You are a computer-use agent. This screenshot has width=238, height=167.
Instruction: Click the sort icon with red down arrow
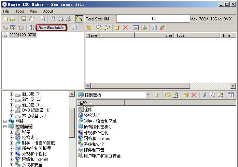[31, 28]
